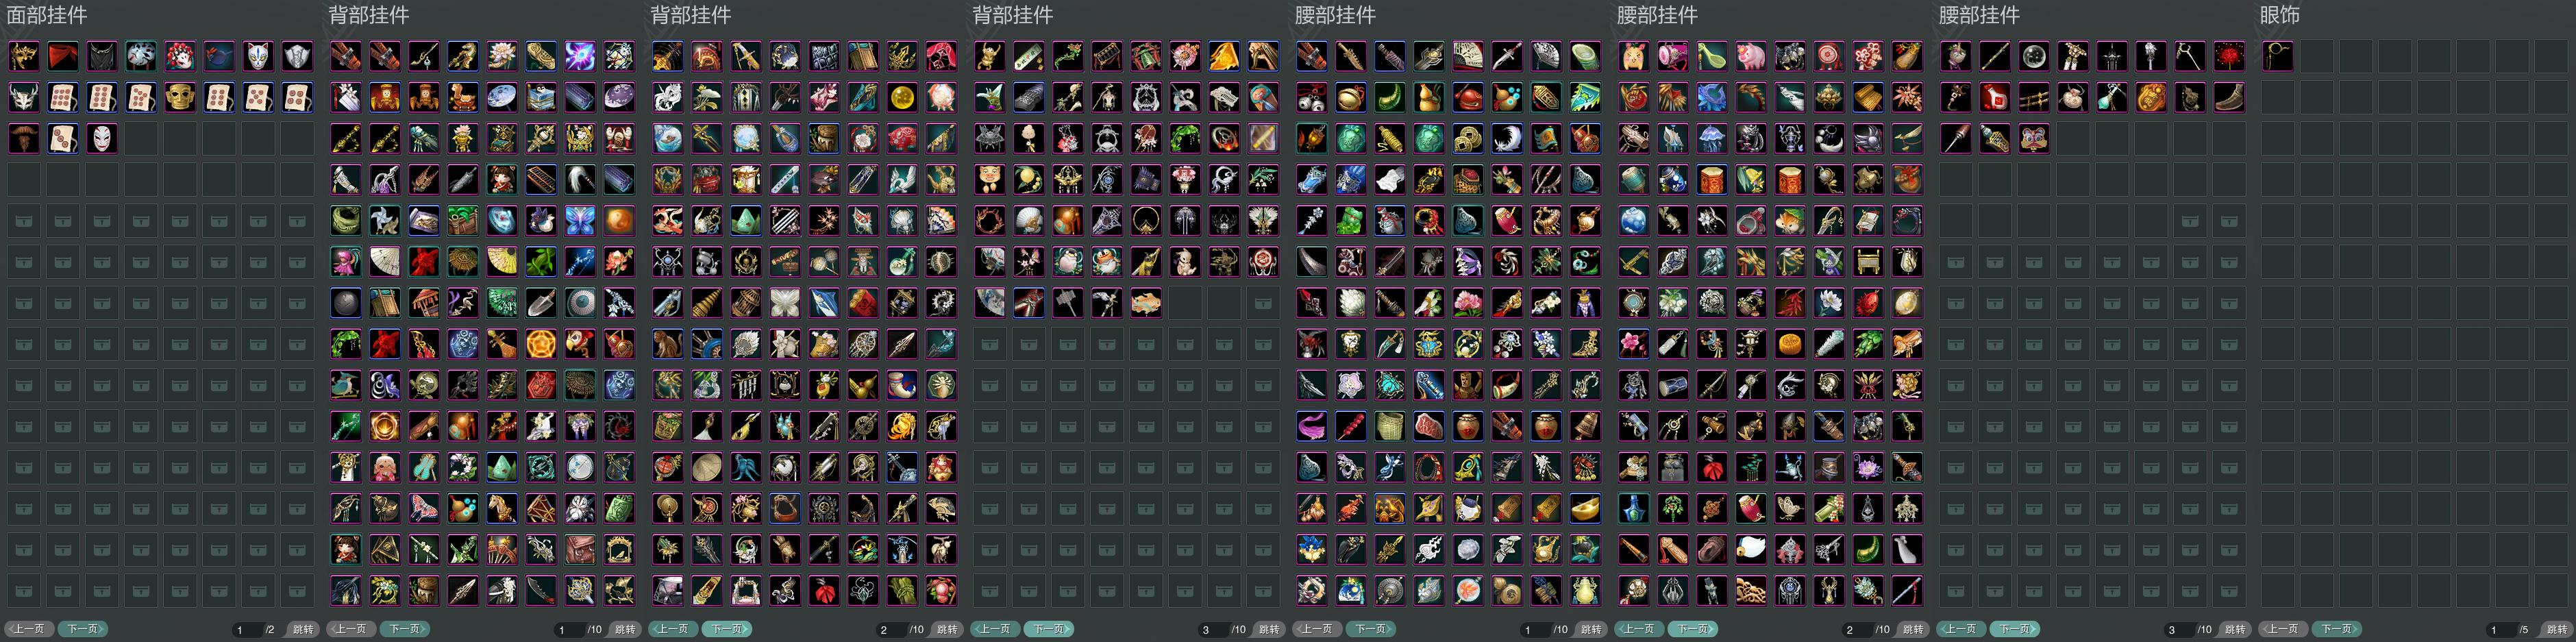
Task: Click the red spider lily item
Action: coord(2229,56)
